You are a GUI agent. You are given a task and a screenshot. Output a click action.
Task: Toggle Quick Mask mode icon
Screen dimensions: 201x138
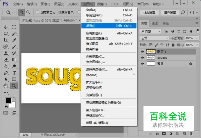[x=6, y=113]
